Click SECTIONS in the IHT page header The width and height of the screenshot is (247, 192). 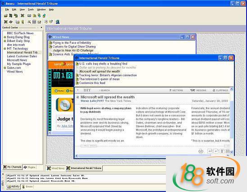pos(176,91)
